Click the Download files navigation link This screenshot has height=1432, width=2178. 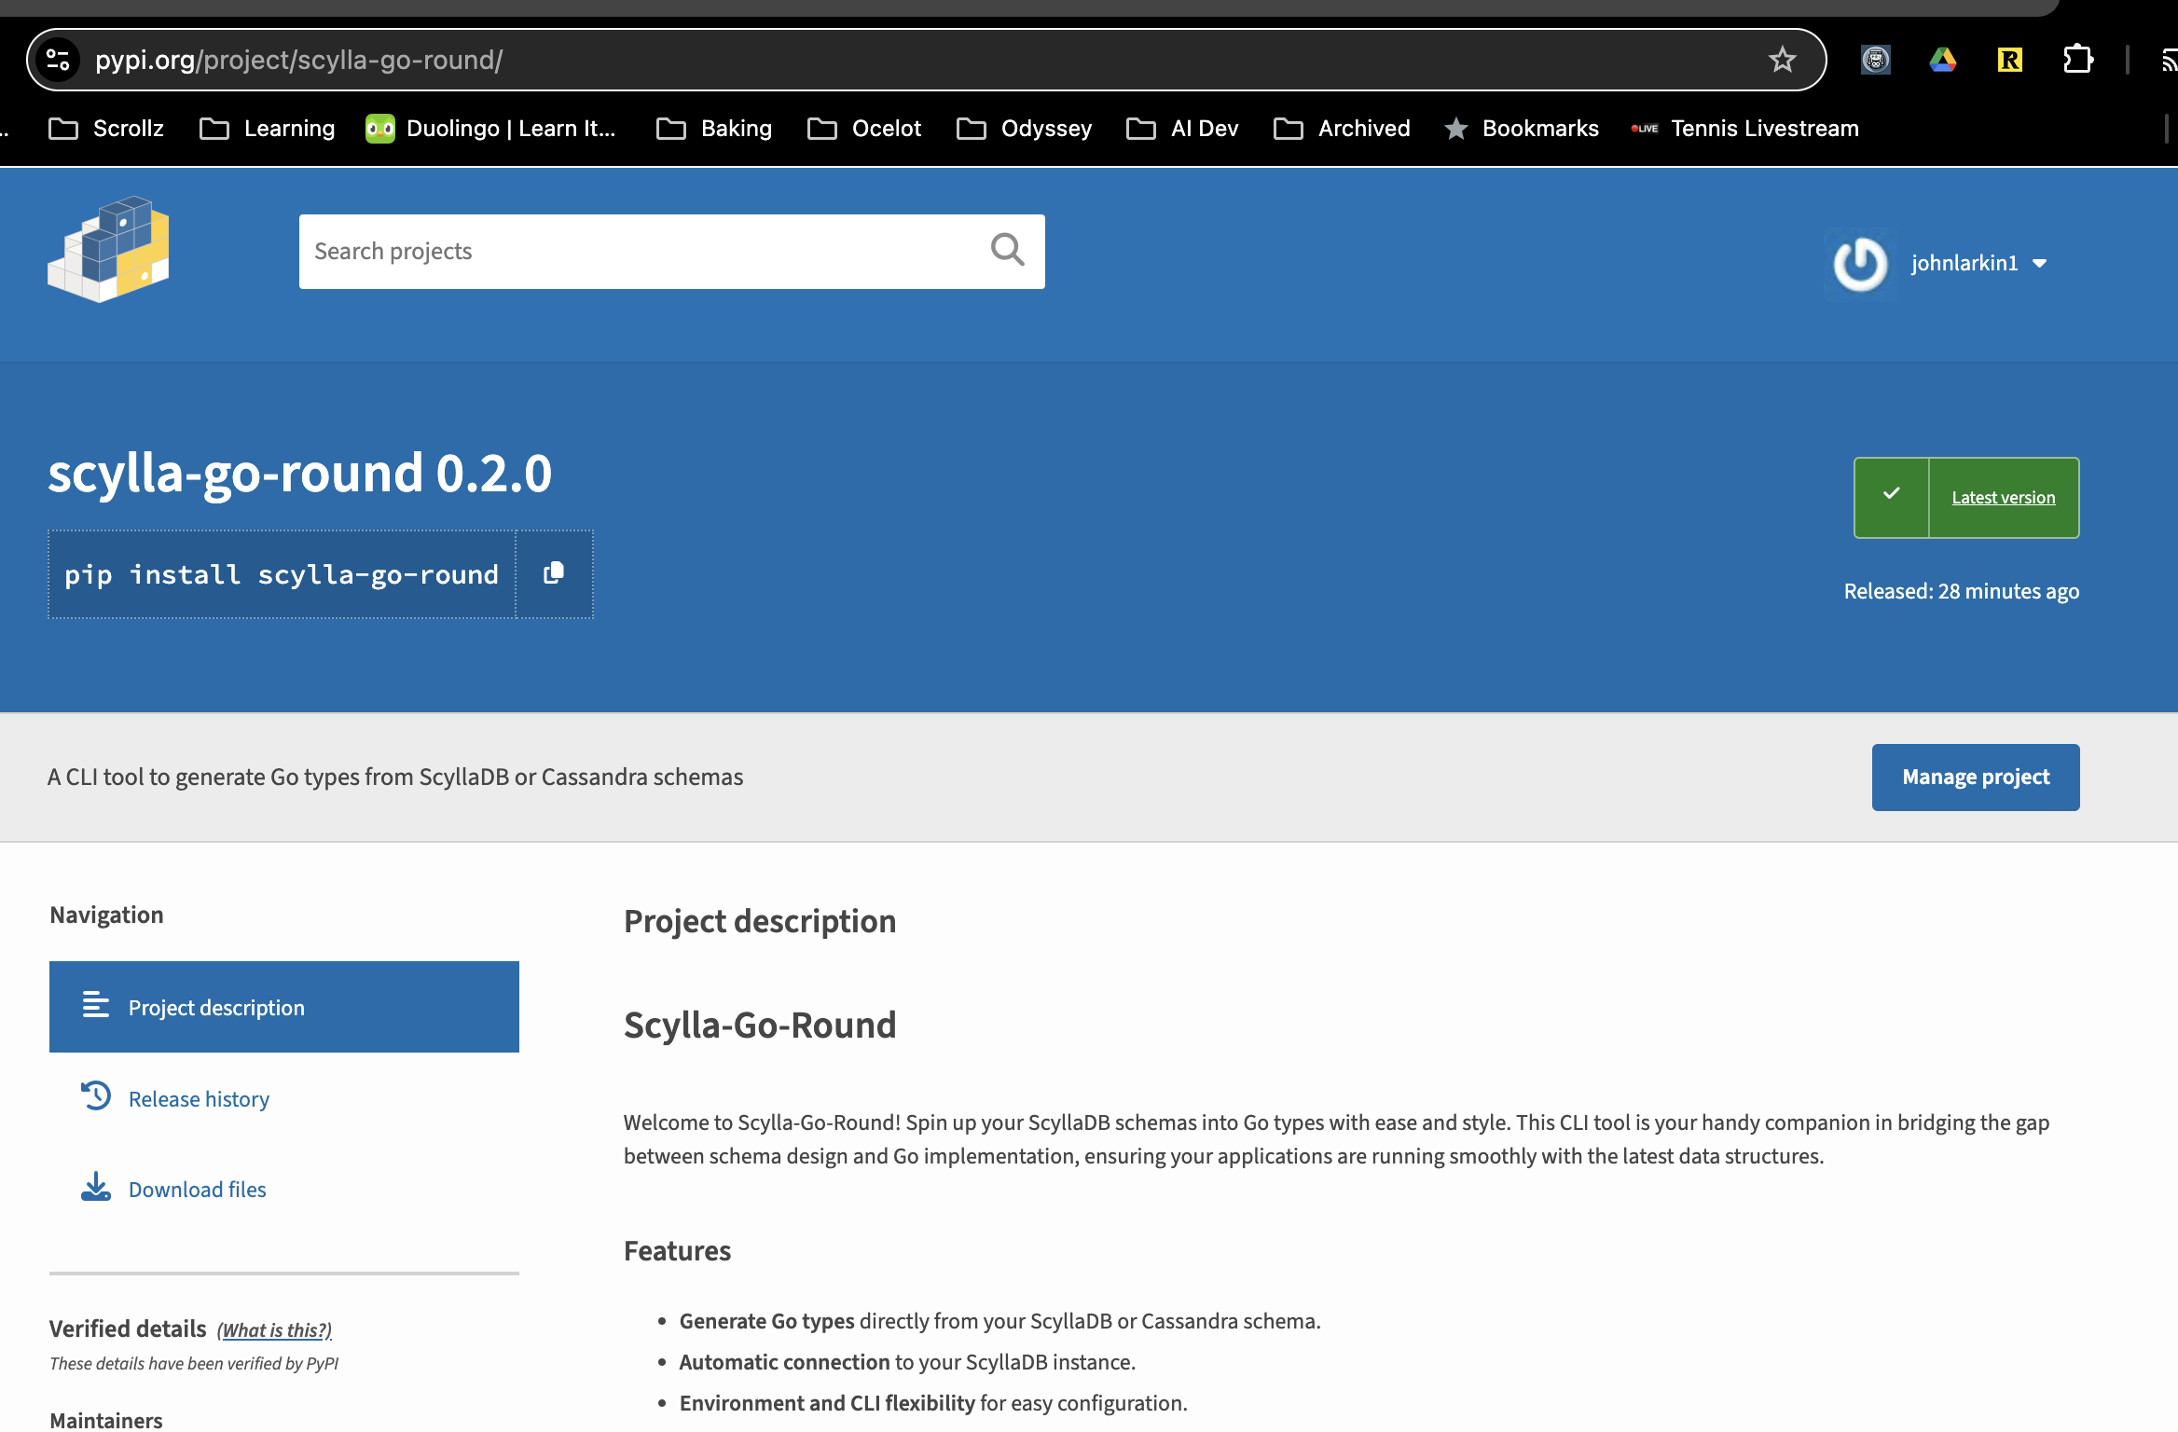click(199, 1189)
